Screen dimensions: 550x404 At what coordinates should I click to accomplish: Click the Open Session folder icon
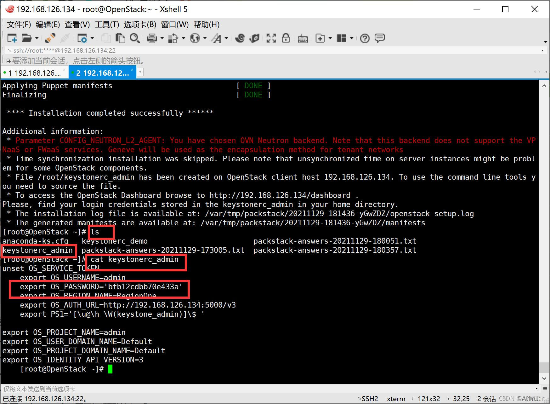(27, 38)
